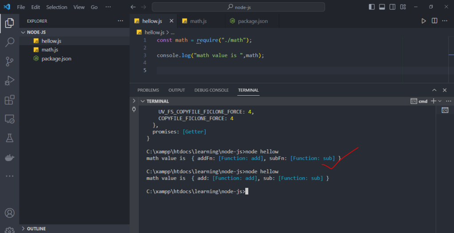
Task: Click the node-js command center search box
Action: (238, 7)
